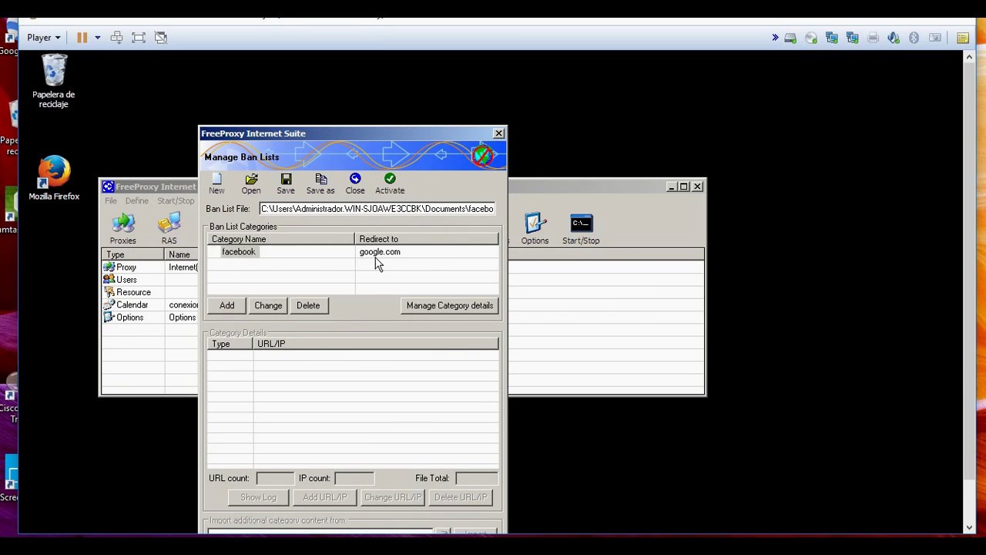The width and height of the screenshot is (986, 555).
Task: Click the unity mode icon in Player bar
Action: coord(161,37)
